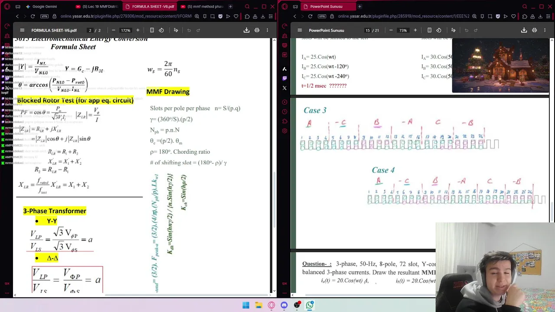Open the Easy Setup menu in right browser window
This screenshot has width=555, height=312.
548,16
